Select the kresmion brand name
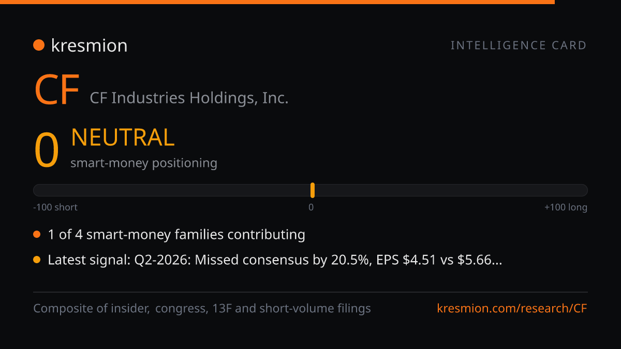 pos(89,45)
